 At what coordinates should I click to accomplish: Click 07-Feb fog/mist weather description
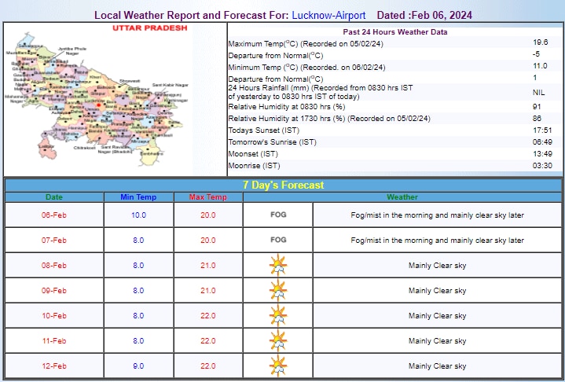(x=437, y=241)
